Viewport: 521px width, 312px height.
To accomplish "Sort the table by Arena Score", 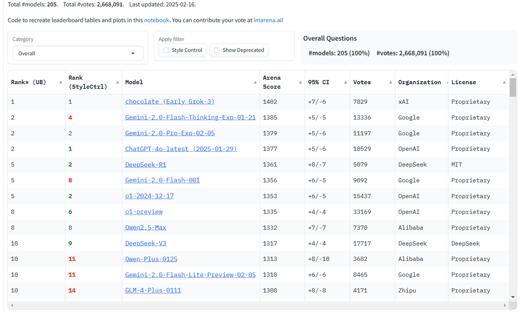I will [300, 82].
